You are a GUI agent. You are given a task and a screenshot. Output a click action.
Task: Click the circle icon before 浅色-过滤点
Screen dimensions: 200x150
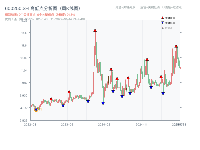163,7
